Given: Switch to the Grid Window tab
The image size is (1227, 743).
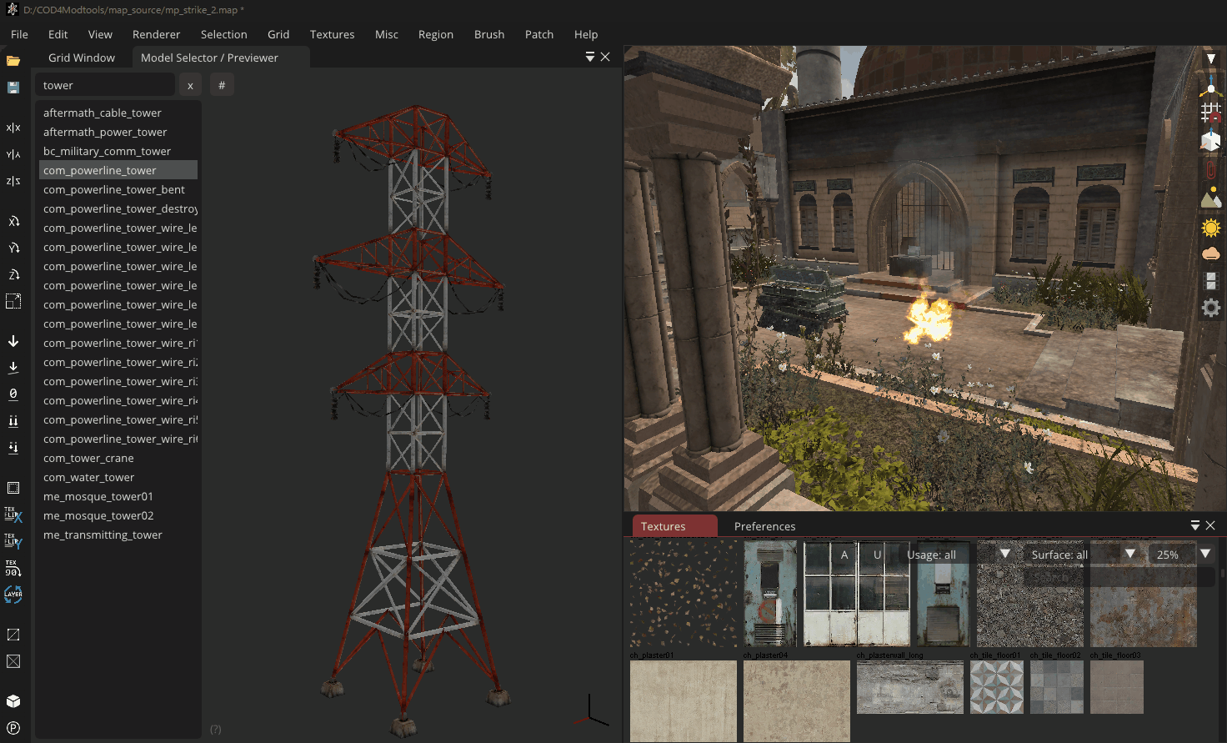Looking at the screenshot, I should click(x=82, y=58).
